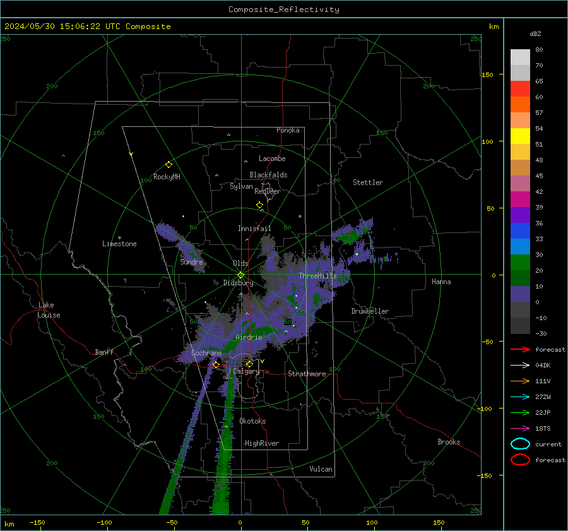Screen dimensions: 568x531
Task: Select the 65 dBZ red color swatch
Action: click(x=520, y=89)
